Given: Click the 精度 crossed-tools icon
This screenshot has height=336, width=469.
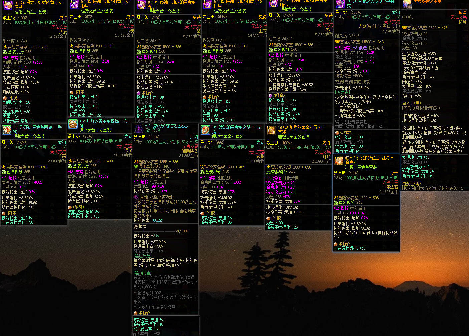Looking at the screenshot, I should (136, 227).
